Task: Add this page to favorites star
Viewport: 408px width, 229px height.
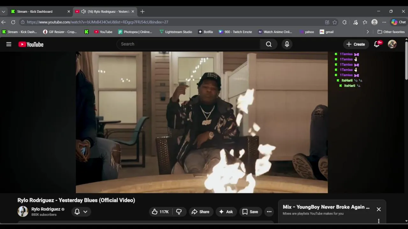Action: point(335,22)
